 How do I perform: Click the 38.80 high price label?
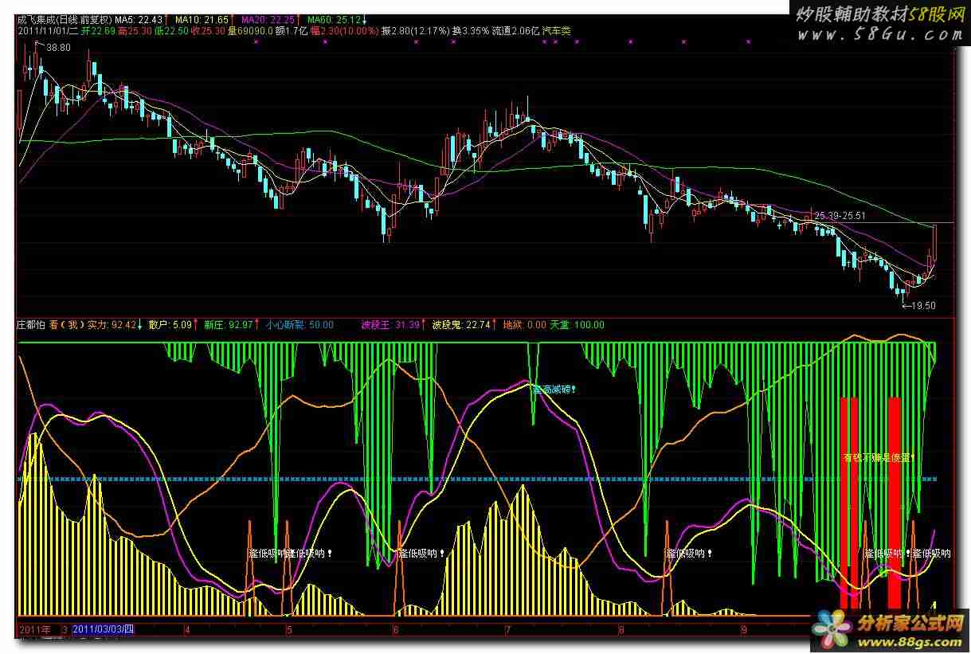pos(58,48)
